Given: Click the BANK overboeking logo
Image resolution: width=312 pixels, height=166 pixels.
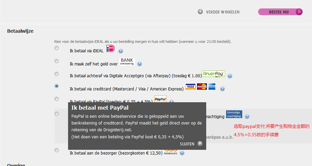Looking at the screenshot, I should pyautogui.click(x=127, y=61).
